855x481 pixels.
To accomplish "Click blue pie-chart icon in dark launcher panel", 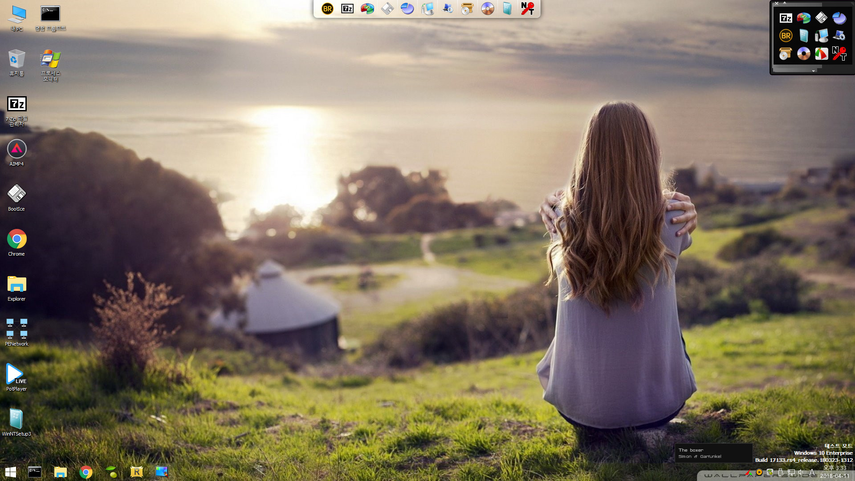I will 839,18.
